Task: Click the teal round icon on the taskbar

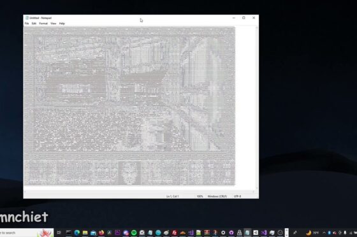Action: pos(158,233)
